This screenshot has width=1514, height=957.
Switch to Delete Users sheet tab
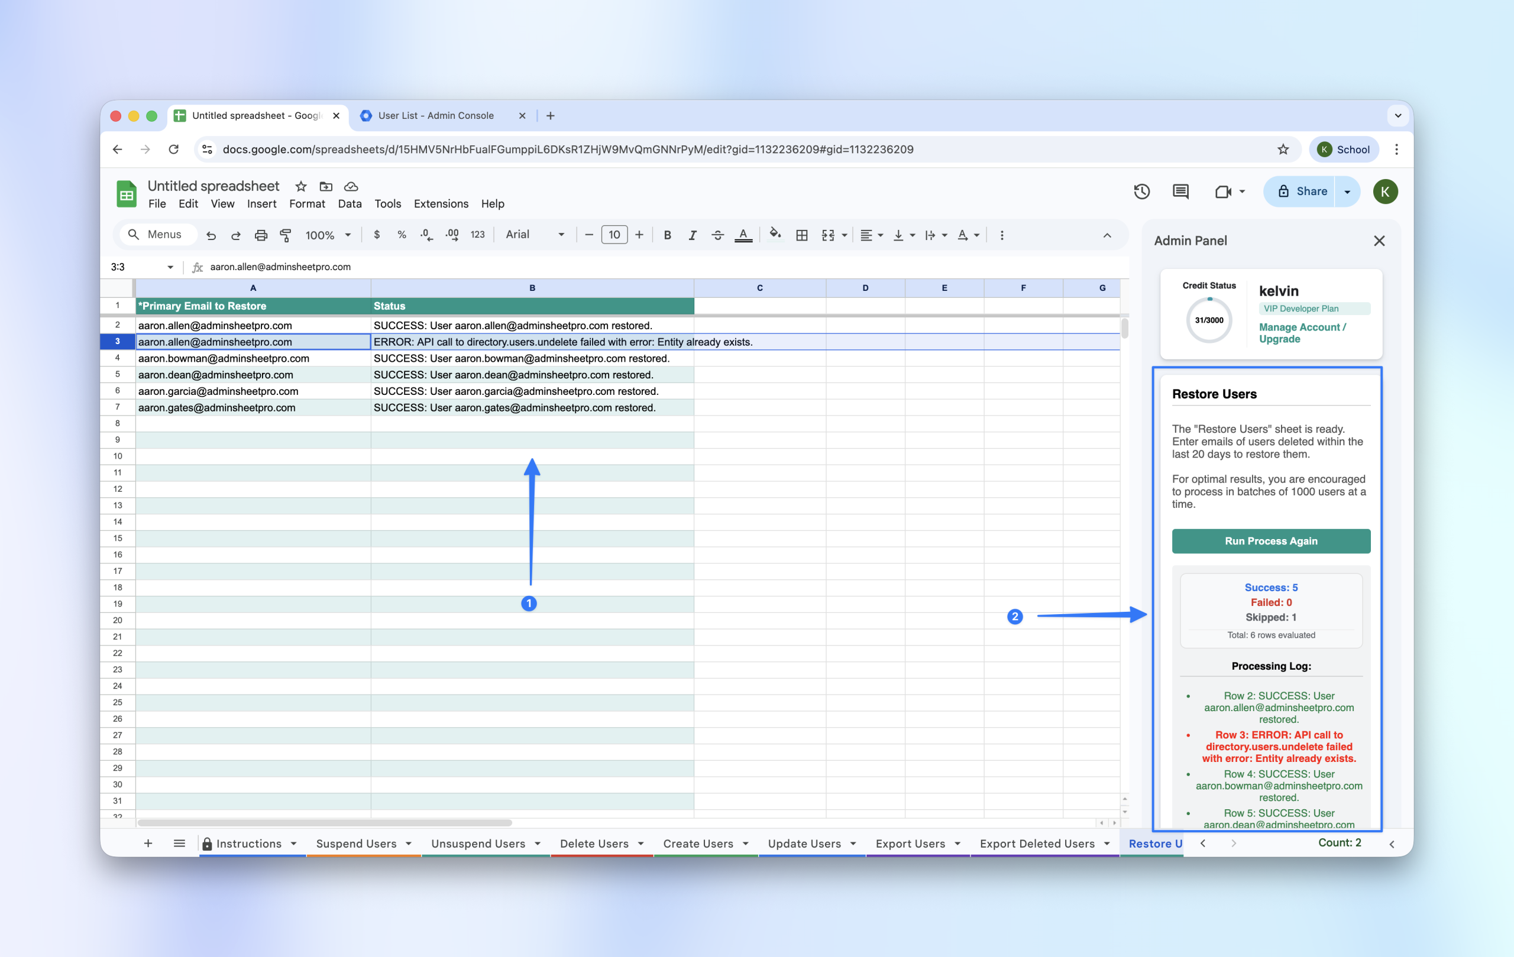pos(594,844)
